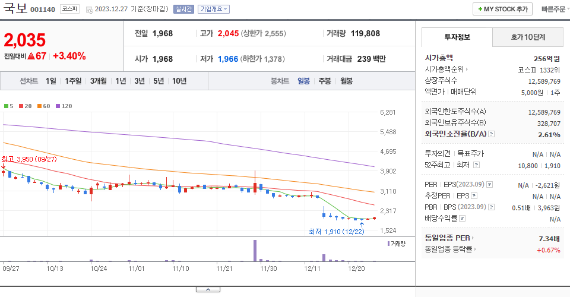The height and width of the screenshot is (297, 570).
Task: Click the 최저 1,910 (12/22) chart marker
Action: pos(336,232)
